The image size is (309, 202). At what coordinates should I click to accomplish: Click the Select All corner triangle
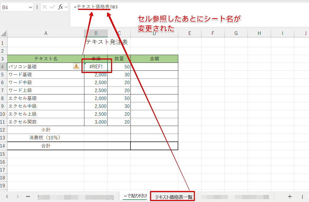[4, 33]
